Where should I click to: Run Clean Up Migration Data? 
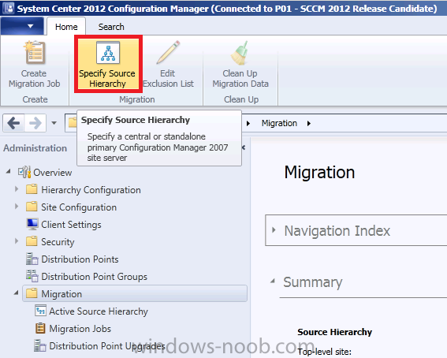point(240,64)
